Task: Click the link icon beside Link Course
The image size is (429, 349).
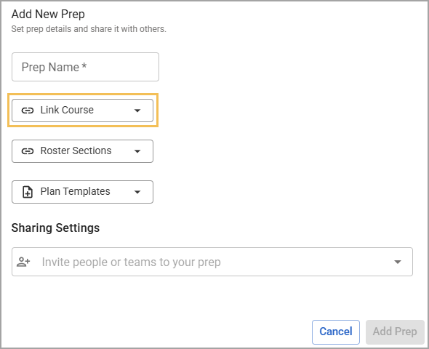Action: point(28,111)
